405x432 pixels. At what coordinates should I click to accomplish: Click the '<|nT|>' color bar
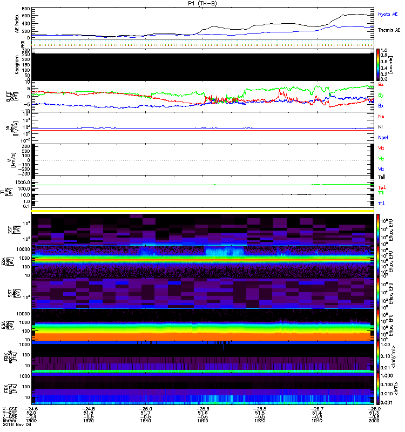pyautogui.click(x=378, y=389)
